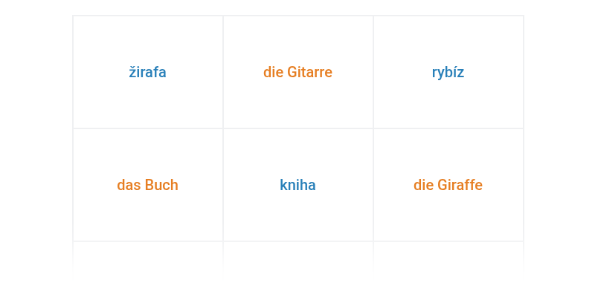Select the die Gitarre card
Screen dimensions: 595x297
297,72
